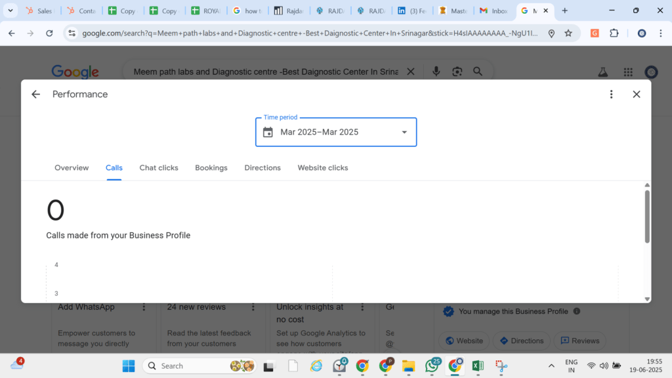Open the Website clicks tab
This screenshot has width=672, height=378.
point(323,168)
